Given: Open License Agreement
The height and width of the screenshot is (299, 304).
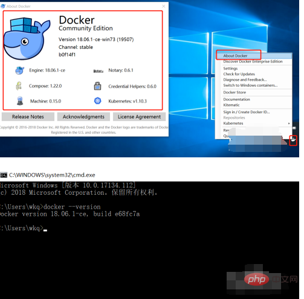Looking at the screenshot, I should [139, 117].
